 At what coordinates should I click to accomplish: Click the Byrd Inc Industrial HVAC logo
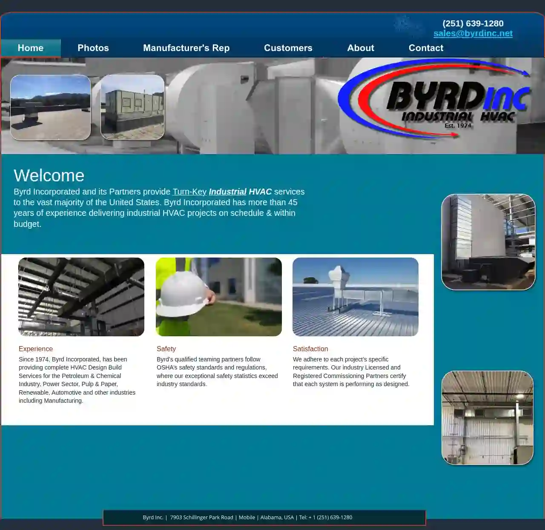(x=434, y=99)
